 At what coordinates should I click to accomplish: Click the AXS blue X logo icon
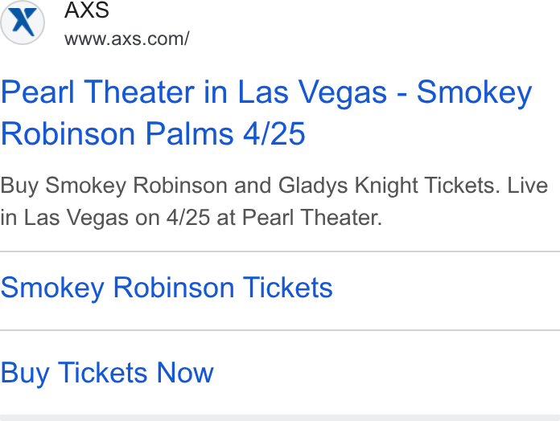click(24, 22)
